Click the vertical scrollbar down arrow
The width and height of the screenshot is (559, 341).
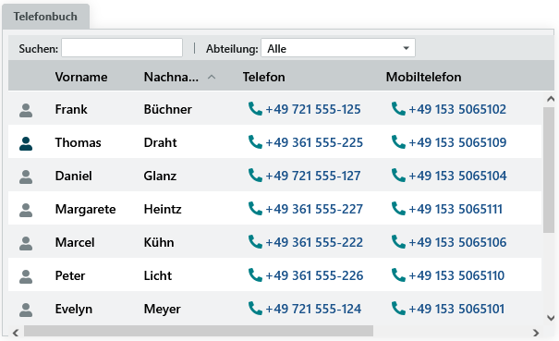point(551,318)
